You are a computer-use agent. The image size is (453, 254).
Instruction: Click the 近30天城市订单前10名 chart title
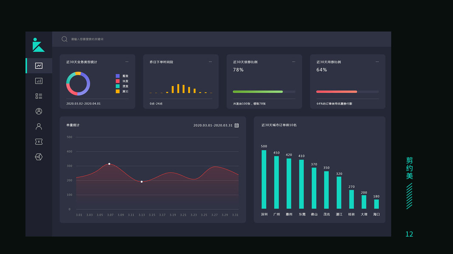[279, 125]
